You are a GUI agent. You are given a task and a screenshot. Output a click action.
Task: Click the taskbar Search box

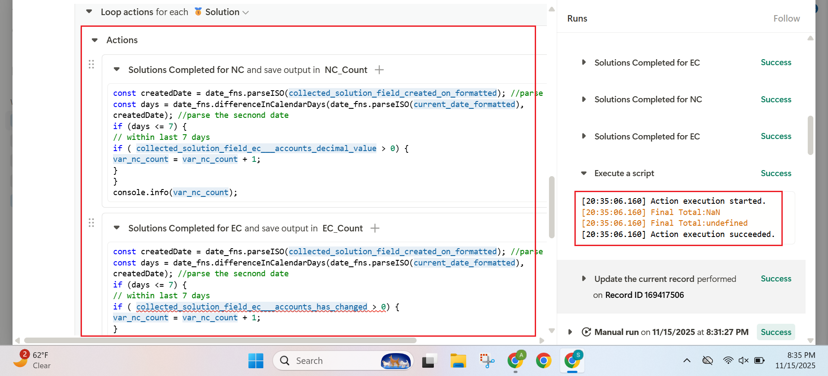pos(328,360)
